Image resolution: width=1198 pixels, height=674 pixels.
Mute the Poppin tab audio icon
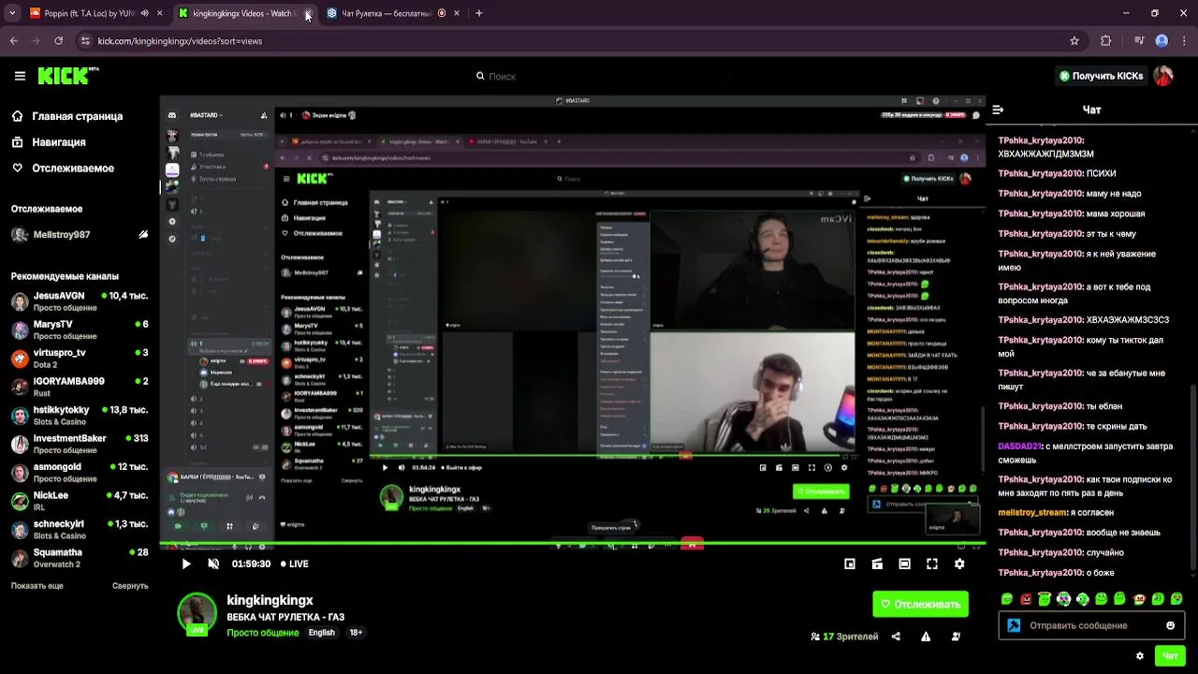(144, 13)
